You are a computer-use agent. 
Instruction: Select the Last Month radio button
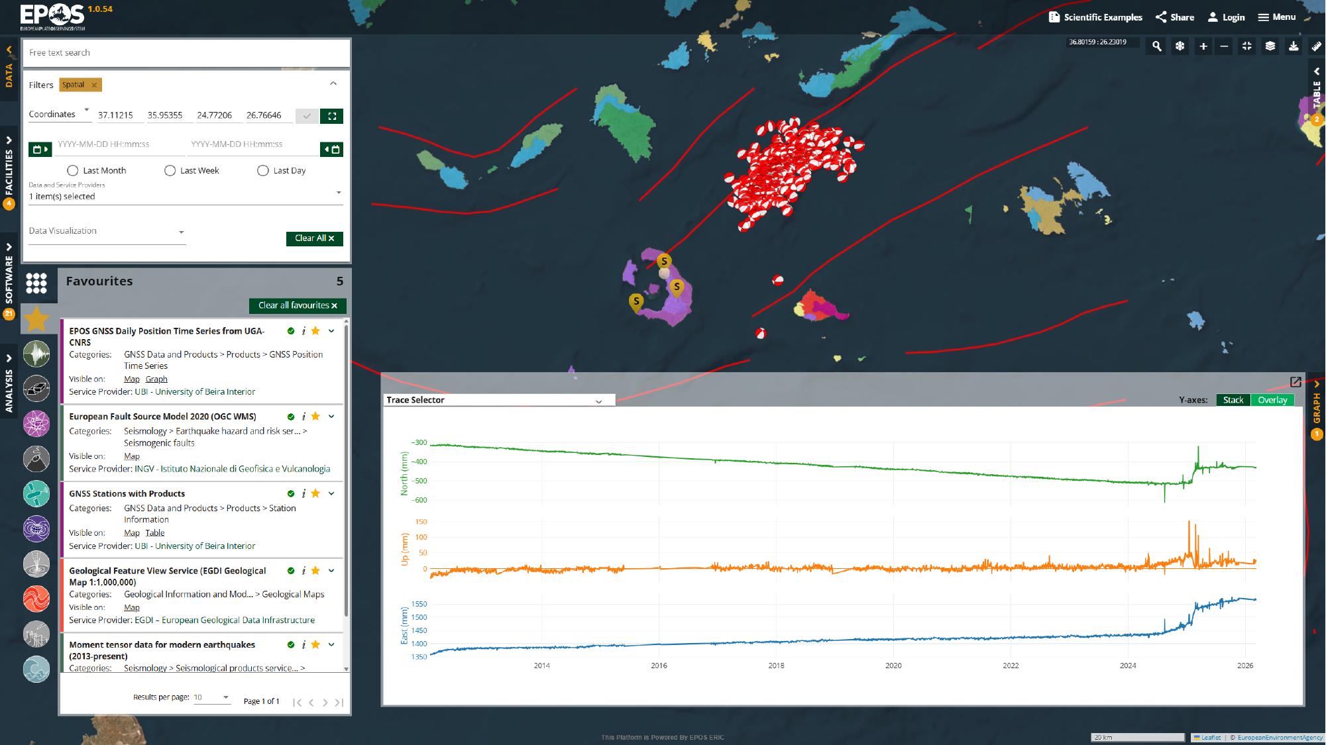click(x=73, y=171)
